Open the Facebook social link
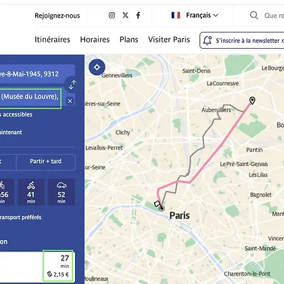 [138, 15]
